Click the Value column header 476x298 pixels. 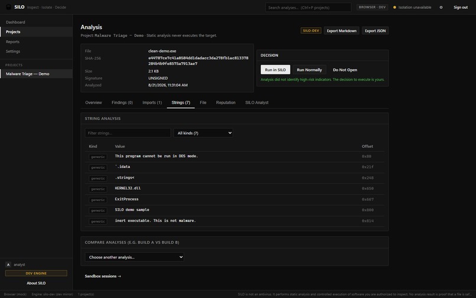click(x=120, y=146)
